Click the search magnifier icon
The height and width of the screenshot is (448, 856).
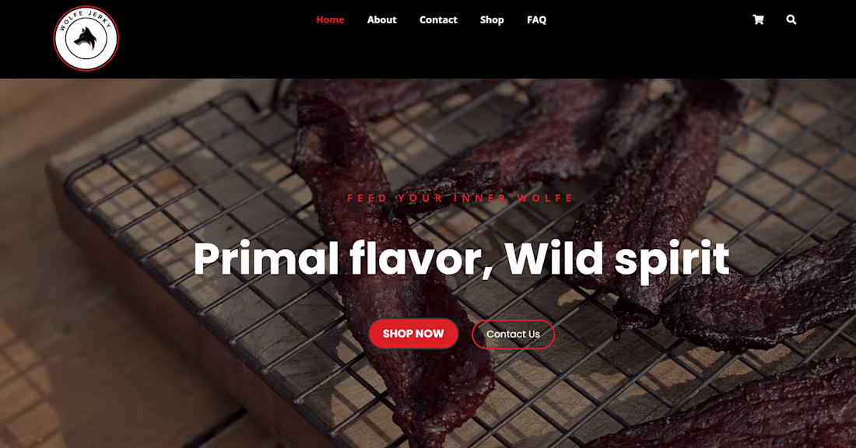[791, 19]
